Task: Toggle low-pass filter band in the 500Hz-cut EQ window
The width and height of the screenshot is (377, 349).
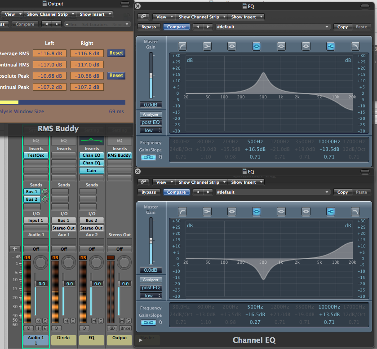Action: tap(355, 212)
